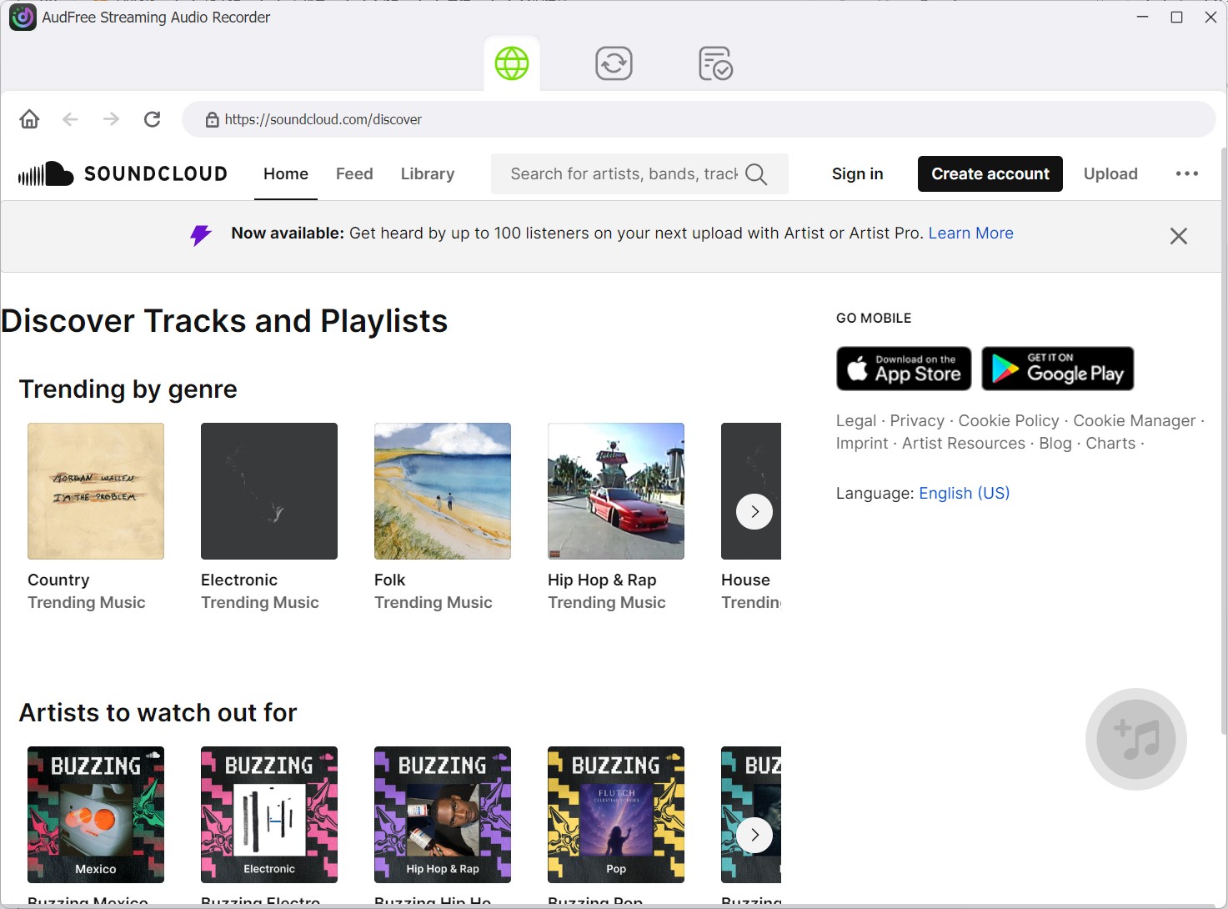The height and width of the screenshot is (909, 1228).
Task: Click the floating add music button
Action: 1136,739
